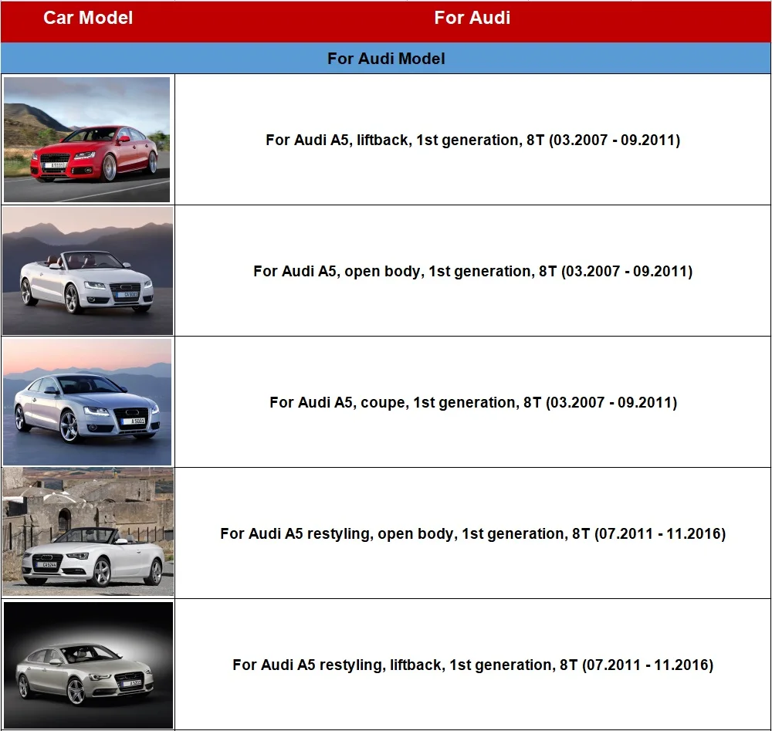Click the 'For Audi Model' blue banner text

[386, 59]
